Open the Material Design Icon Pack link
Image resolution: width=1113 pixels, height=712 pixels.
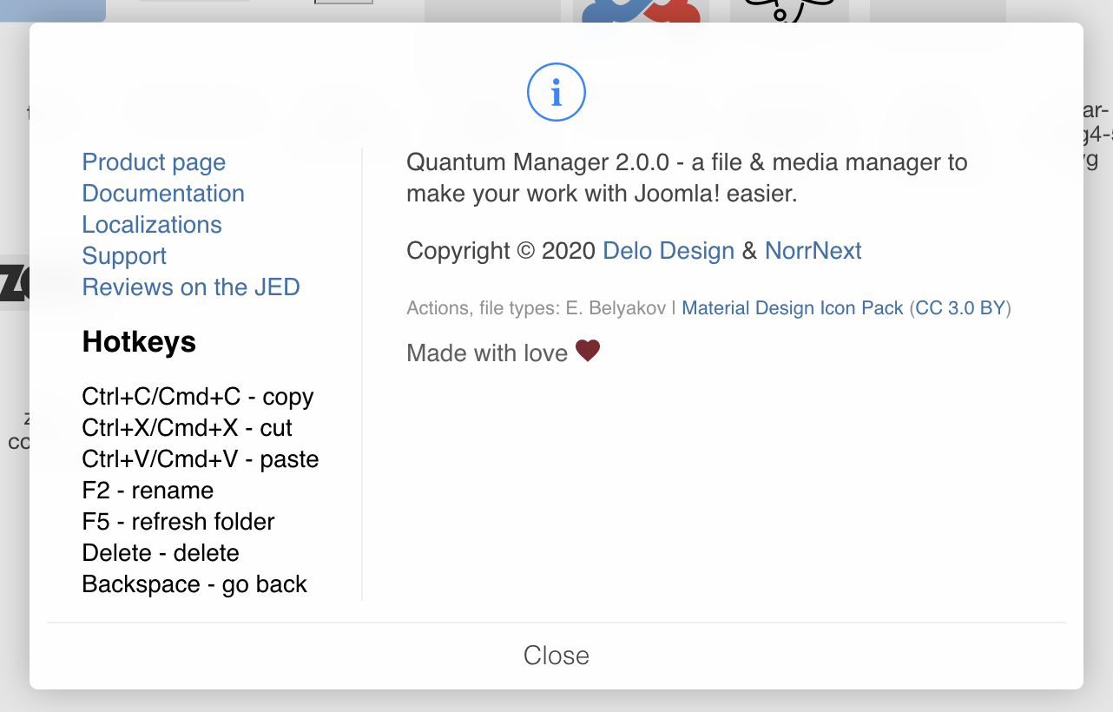[792, 308]
